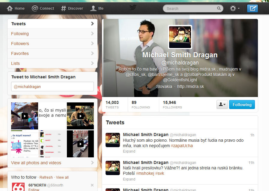Play the street cars video thumbnail
The image size is (269, 191).
click(x=80, y=144)
